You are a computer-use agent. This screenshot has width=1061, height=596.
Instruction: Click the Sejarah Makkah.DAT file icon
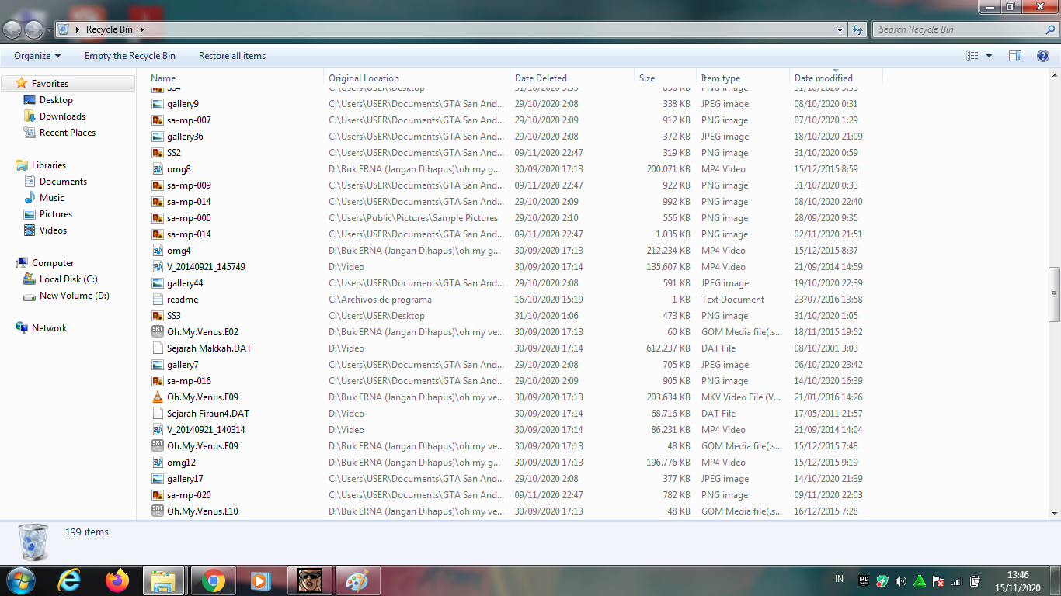[158, 348]
